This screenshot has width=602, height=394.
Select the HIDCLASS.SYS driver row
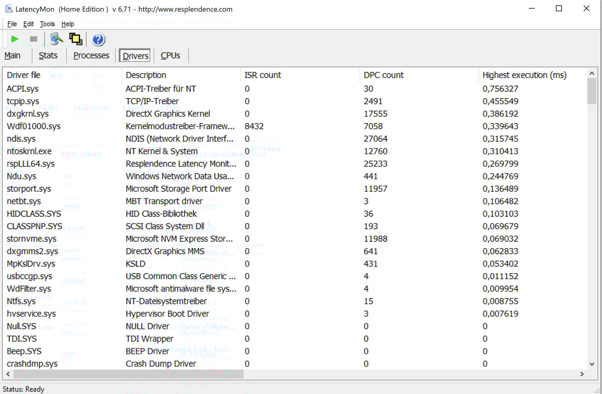tap(295, 214)
